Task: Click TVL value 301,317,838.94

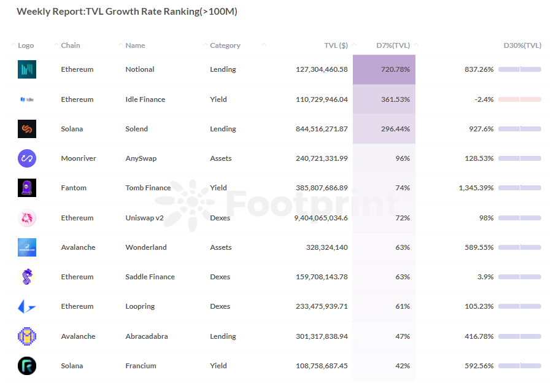Action: [x=322, y=336]
